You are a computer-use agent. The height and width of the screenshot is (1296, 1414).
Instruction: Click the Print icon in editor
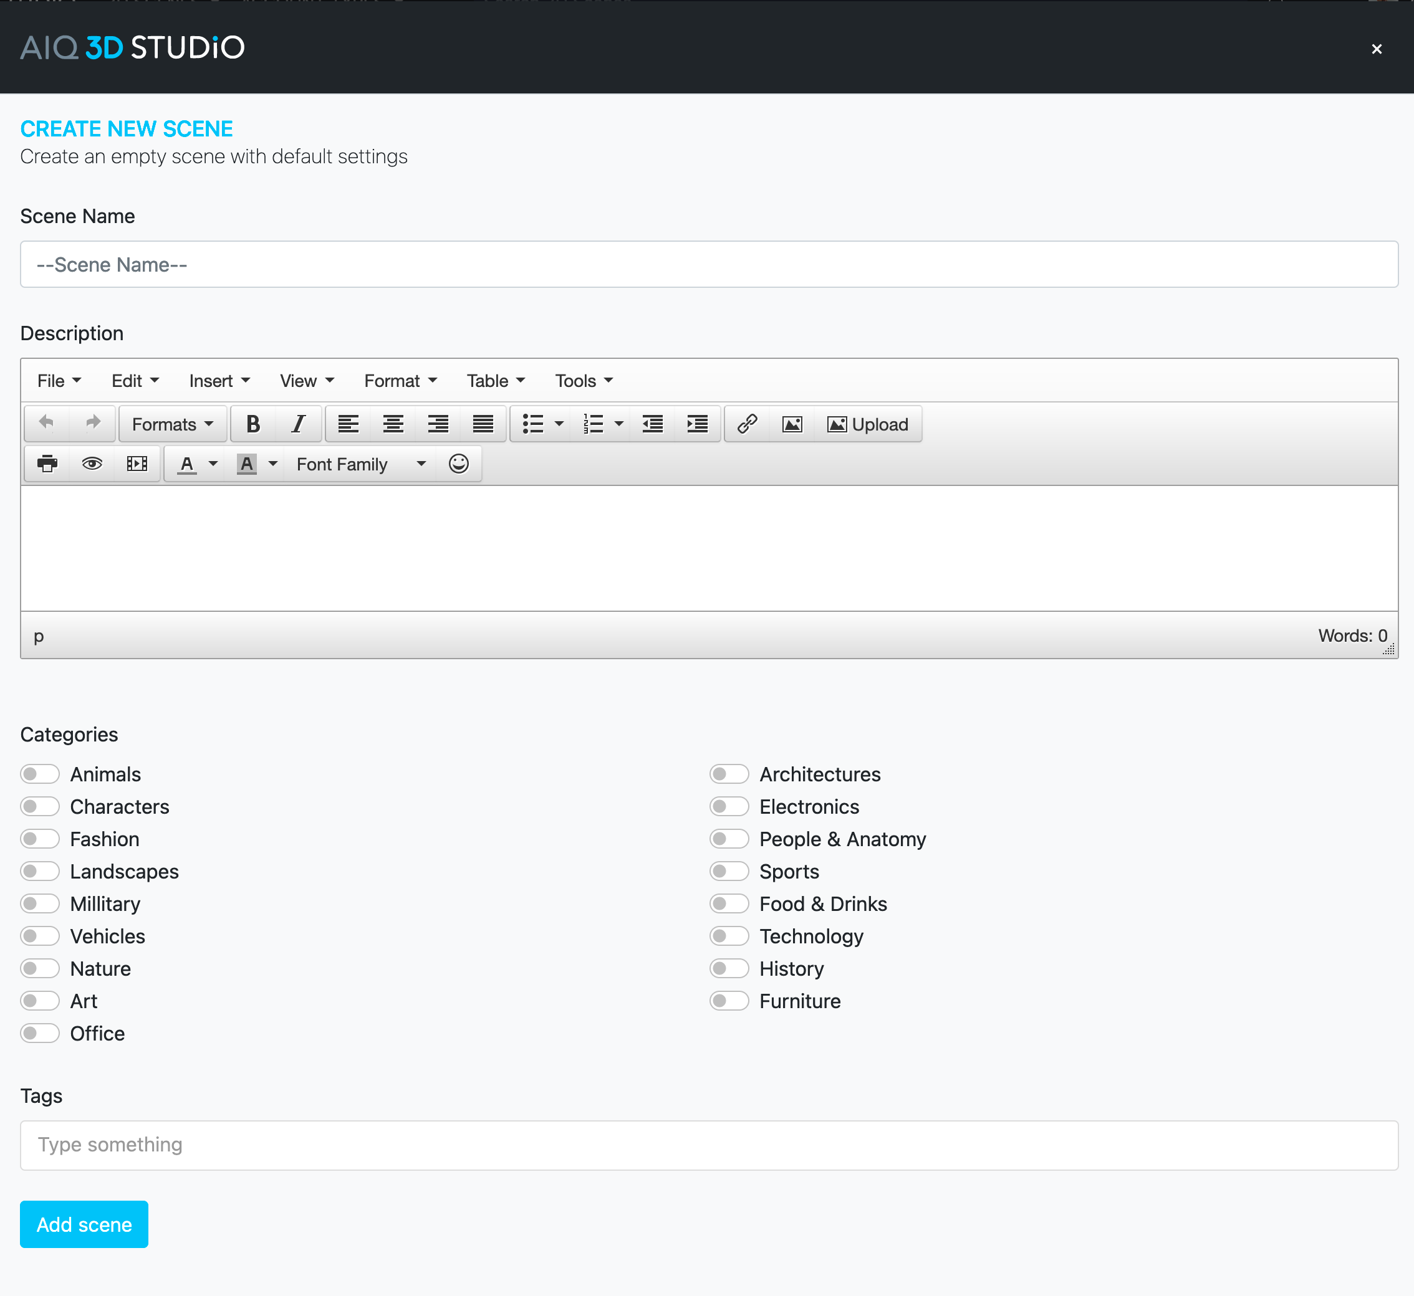[47, 464]
